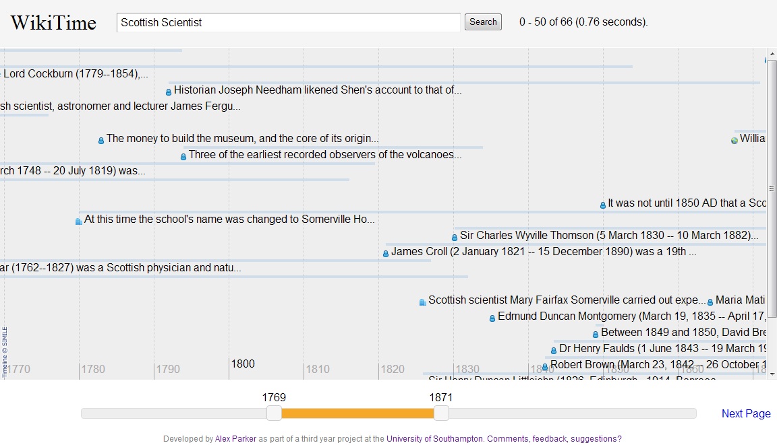Open 'Scottish scientist Mary Fairfax Somerville' event
The width and height of the screenshot is (777, 445).
click(x=567, y=300)
